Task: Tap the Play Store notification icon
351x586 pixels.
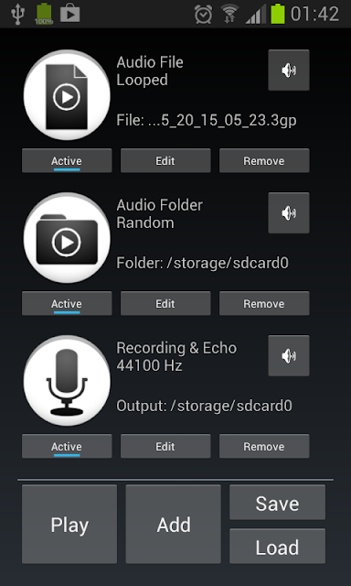Action: pyautogui.click(x=70, y=15)
